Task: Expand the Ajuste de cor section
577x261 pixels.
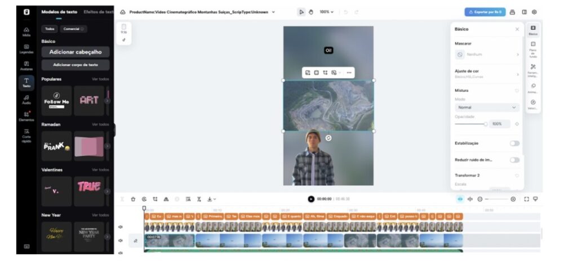Action: click(x=487, y=74)
